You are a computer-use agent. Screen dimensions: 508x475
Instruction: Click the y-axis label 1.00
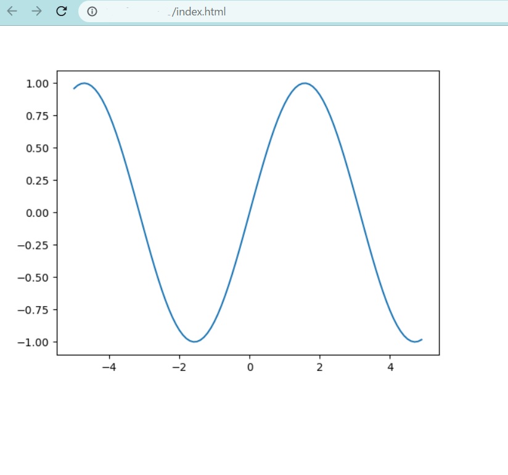(37, 83)
